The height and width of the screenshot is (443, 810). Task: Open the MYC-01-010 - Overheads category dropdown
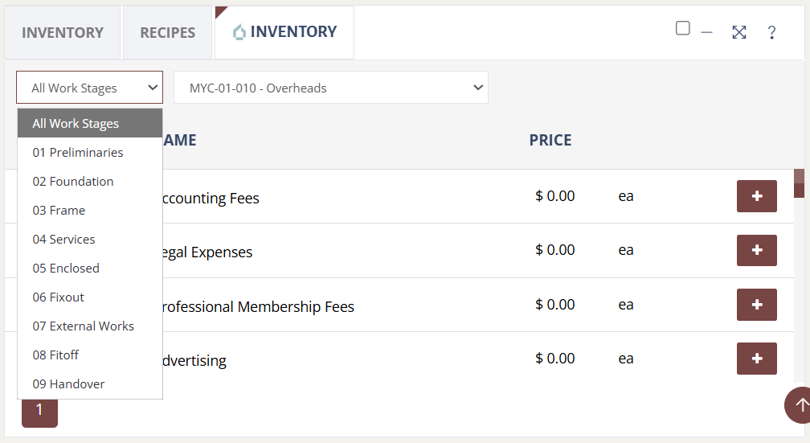pyautogui.click(x=330, y=88)
